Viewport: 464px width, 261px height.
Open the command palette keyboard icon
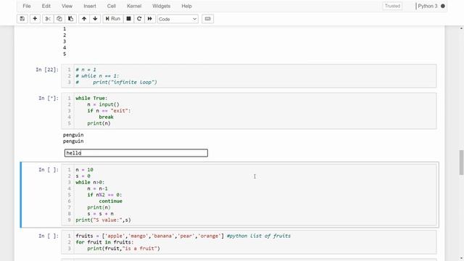coord(208,19)
